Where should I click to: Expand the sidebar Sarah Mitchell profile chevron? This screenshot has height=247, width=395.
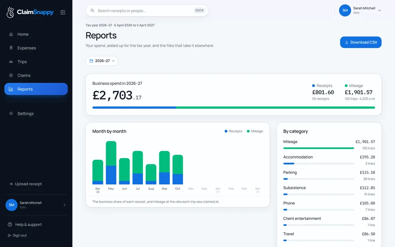65,205
